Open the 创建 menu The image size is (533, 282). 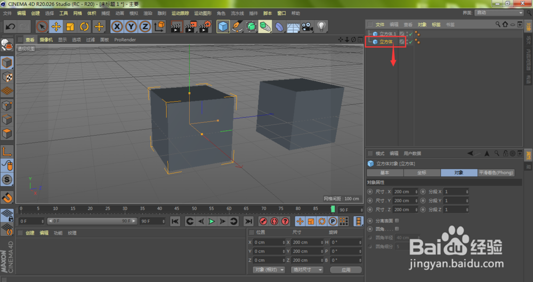[x=35, y=13]
